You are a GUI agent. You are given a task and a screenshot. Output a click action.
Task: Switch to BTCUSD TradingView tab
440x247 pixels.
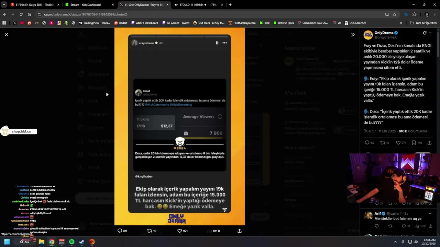point(199,5)
